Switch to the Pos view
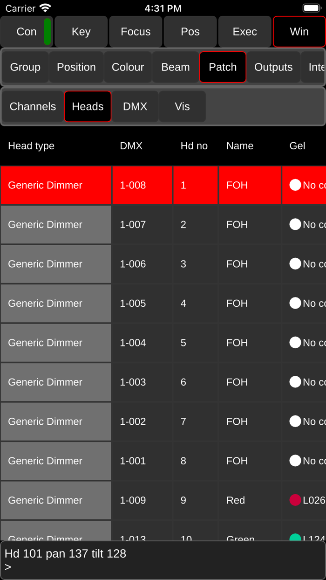 click(x=190, y=31)
